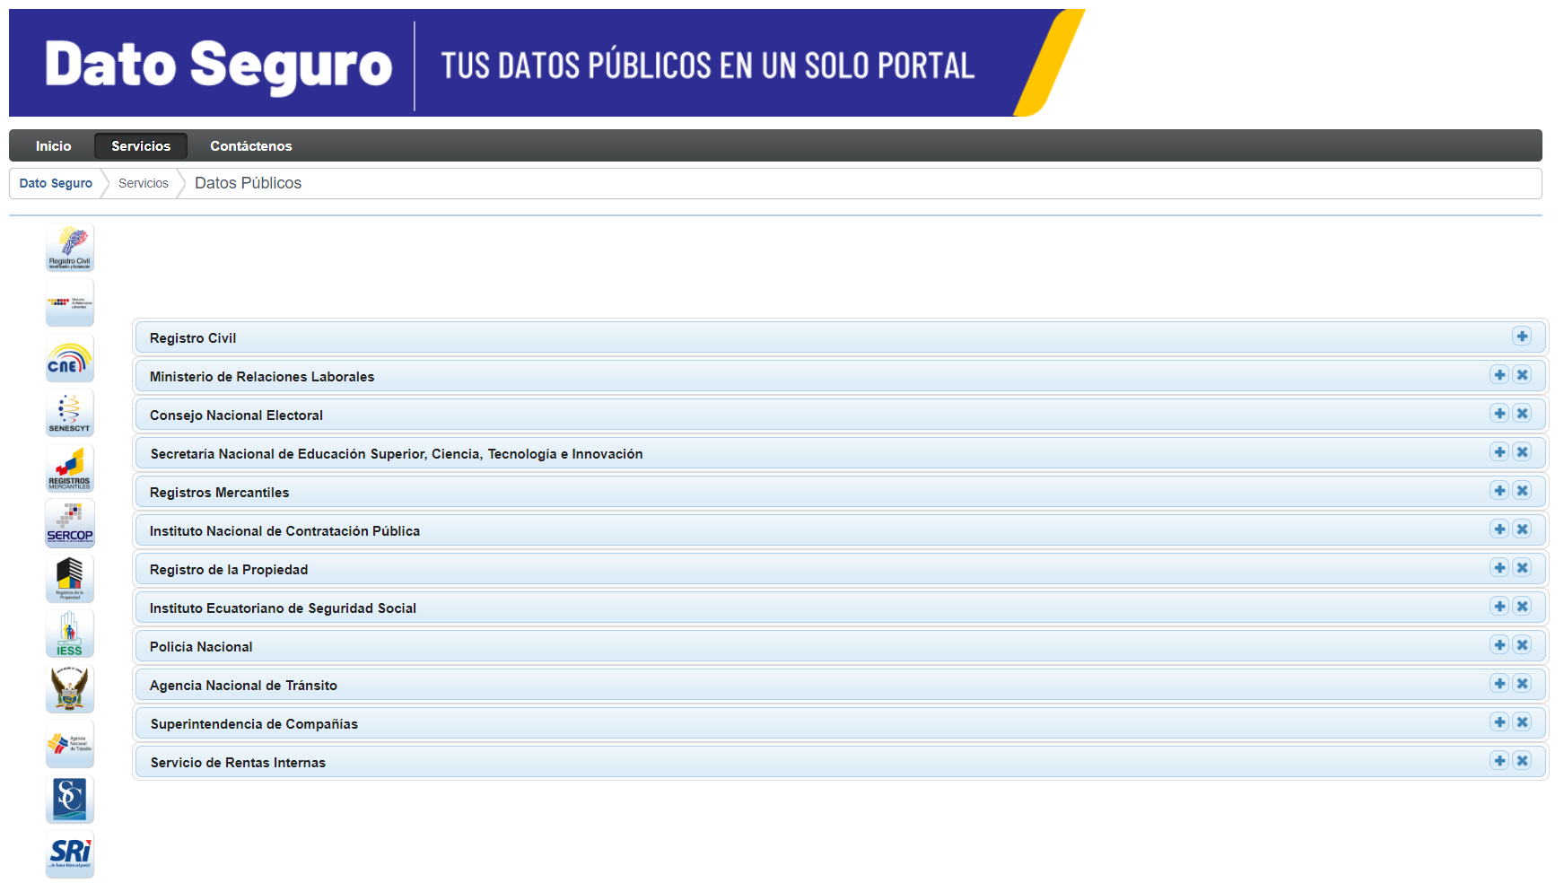The width and height of the screenshot is (1564, 892).
Task: Click the Registro Civil panel title
Action: coord(193,338)
